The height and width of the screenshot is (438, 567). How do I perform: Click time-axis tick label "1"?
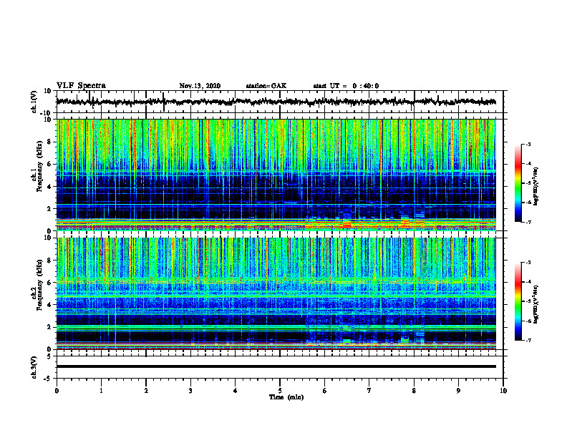[x=101, y=391]
